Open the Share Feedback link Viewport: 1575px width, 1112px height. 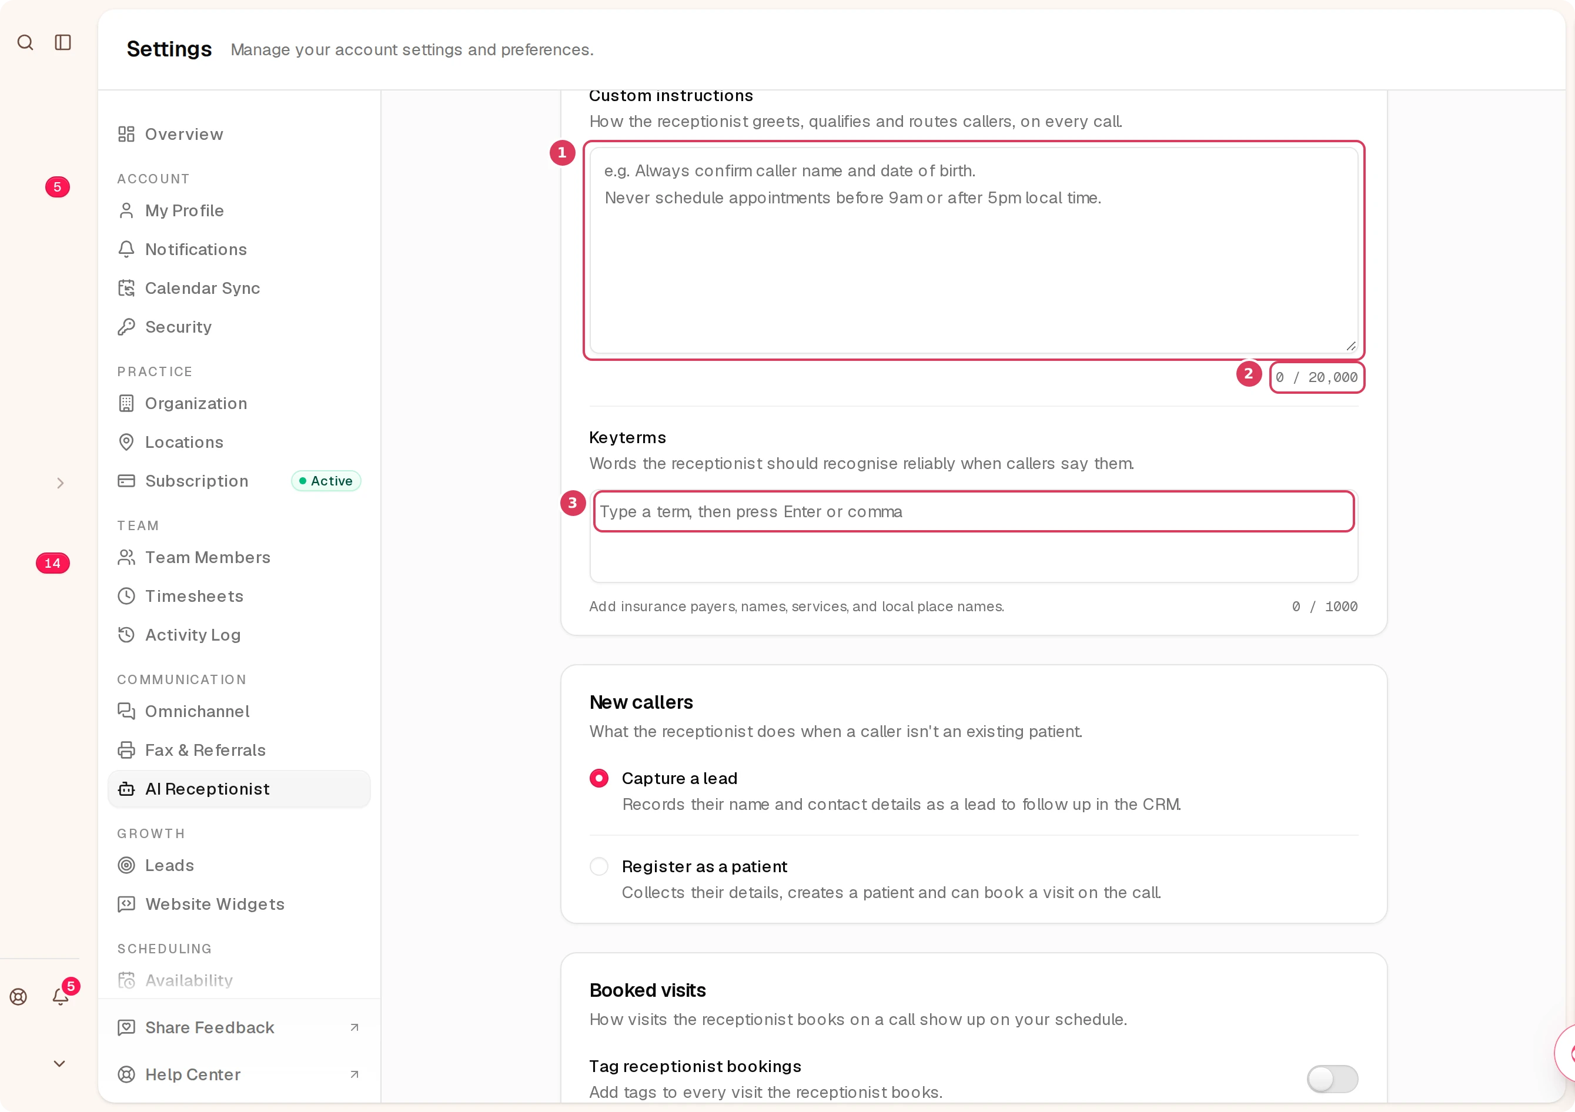coord(239,1028)
